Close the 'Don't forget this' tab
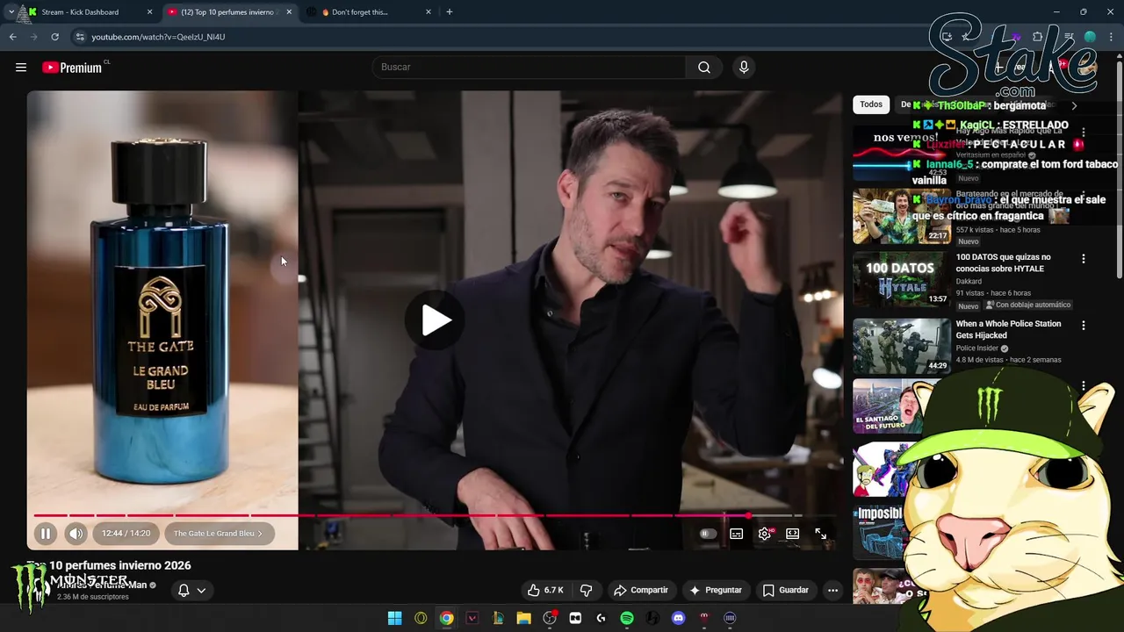Viewport: 1124px width, 632px height. pyautogui.click(x=429, y=12)
